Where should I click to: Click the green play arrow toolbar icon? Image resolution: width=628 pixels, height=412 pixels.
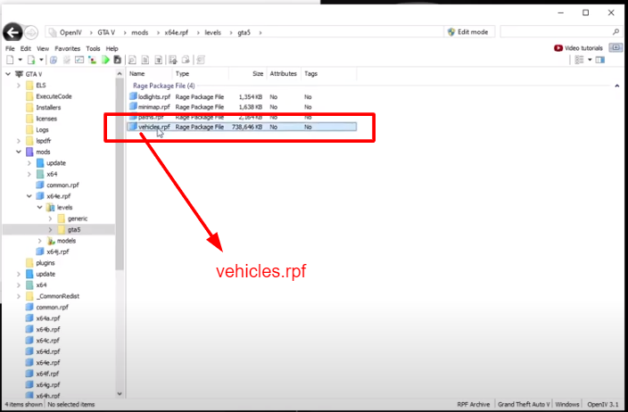[106, 60]
